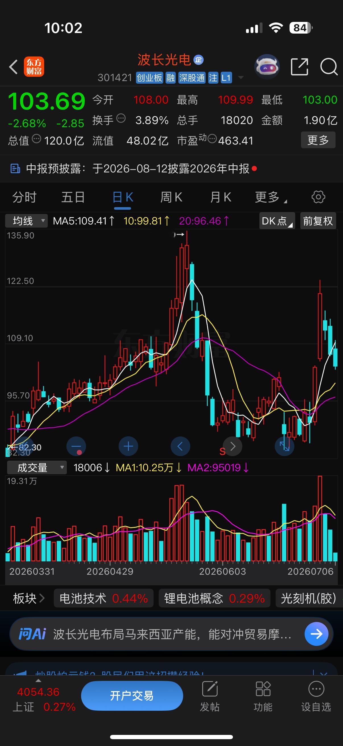Tap the 注 registration tag
The width and height of the screenshot is (343, 746).
click(x=213, y=78)
